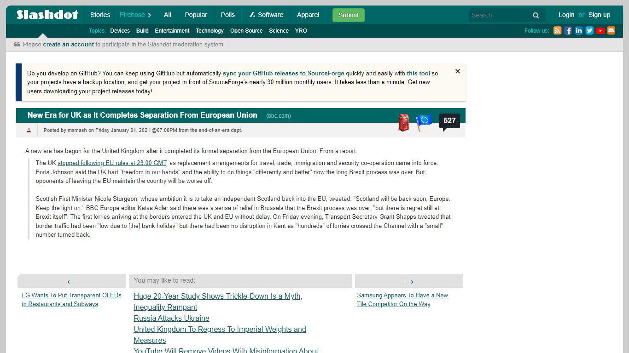Open 'sync your GitHub releases to SourceForge' link
The width and height of the screenshot is (629, 353).
point(284,73)
